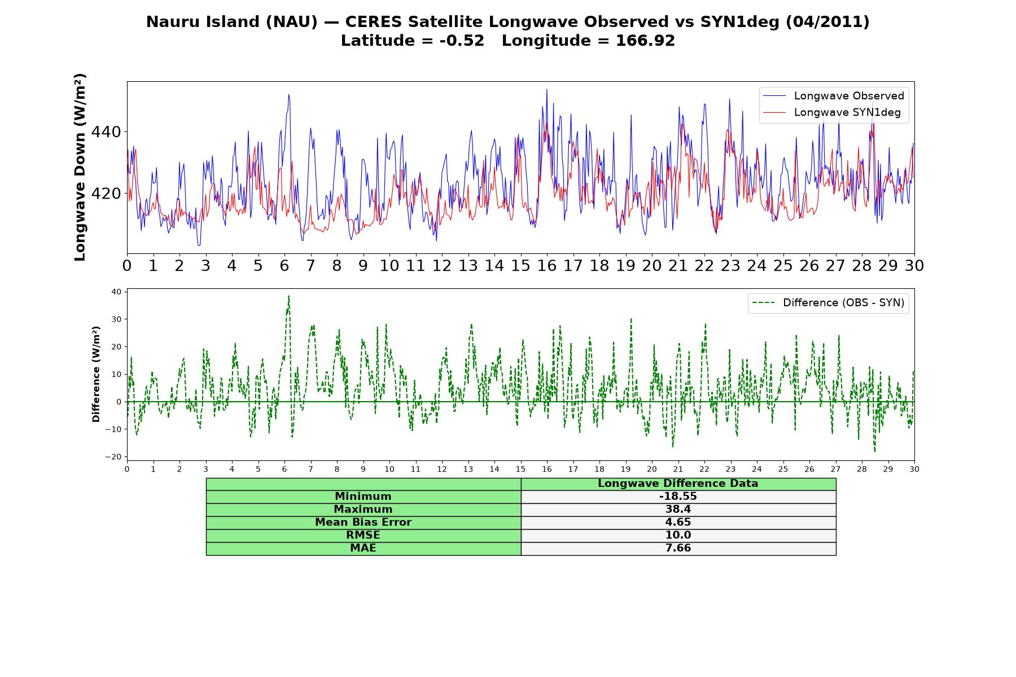Click the Latitude and Longitude subtitle text

coord(508,41)
